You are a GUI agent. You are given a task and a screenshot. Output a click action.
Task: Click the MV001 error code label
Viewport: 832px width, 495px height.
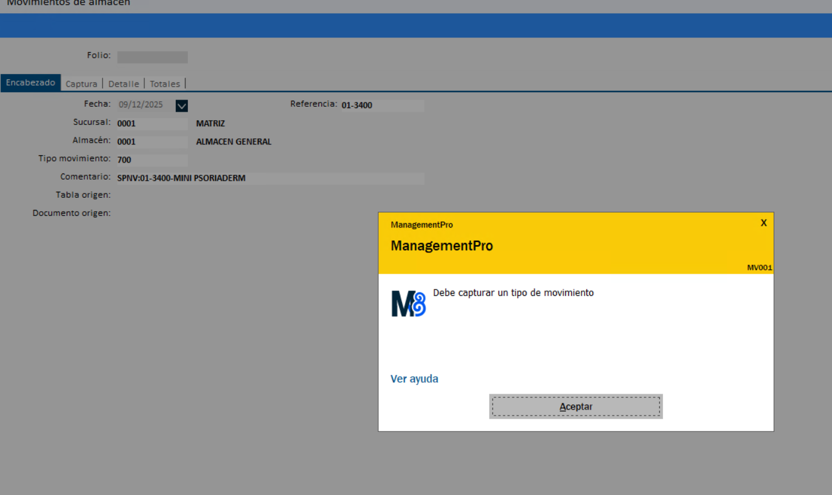click(759, 268)
